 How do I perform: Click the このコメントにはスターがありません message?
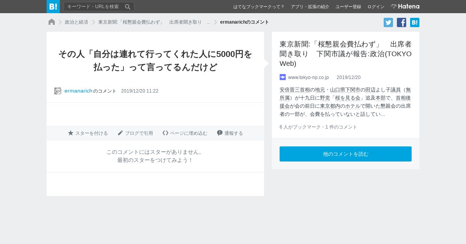pos(155,152)
